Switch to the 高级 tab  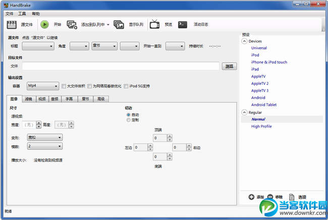pyautogui.click(x=101, y=99)
